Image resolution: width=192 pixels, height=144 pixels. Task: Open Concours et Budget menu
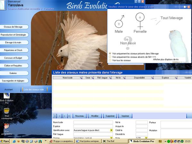(14, 58)
